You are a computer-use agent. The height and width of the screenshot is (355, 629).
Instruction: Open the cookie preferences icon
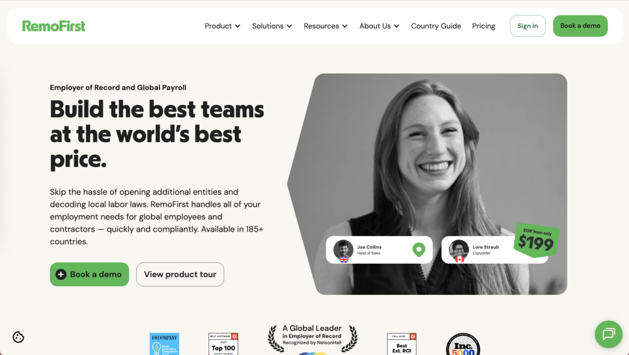click(19, 337)
